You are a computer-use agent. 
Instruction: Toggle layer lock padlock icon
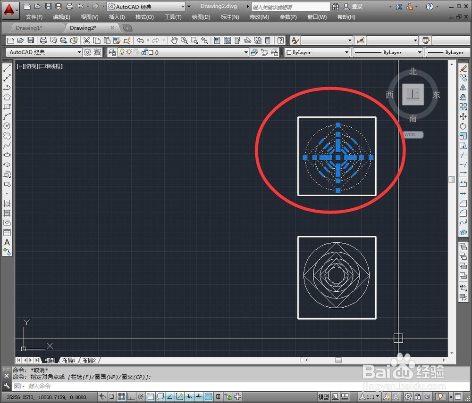point(144,52)
